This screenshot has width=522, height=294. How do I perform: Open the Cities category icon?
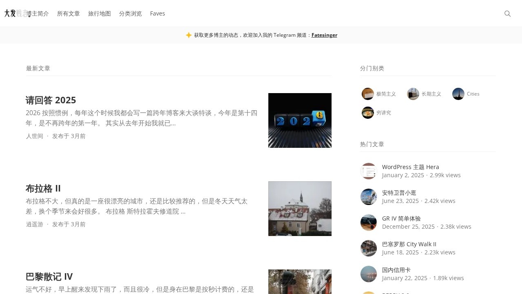pos(458,94)
